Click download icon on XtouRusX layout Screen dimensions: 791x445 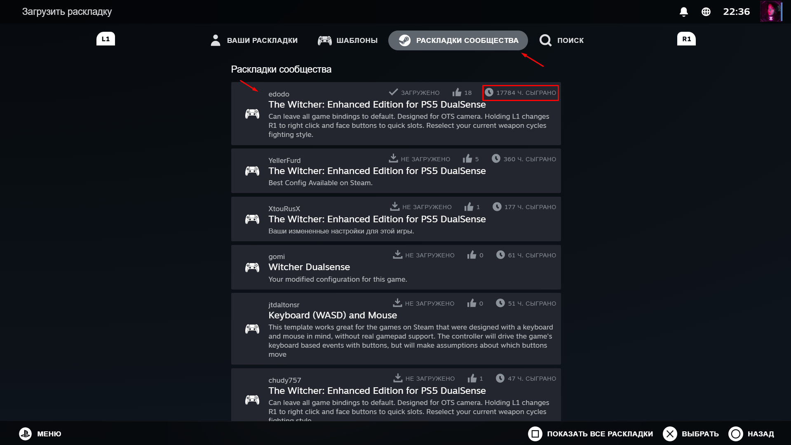click(x=395, y=206)
